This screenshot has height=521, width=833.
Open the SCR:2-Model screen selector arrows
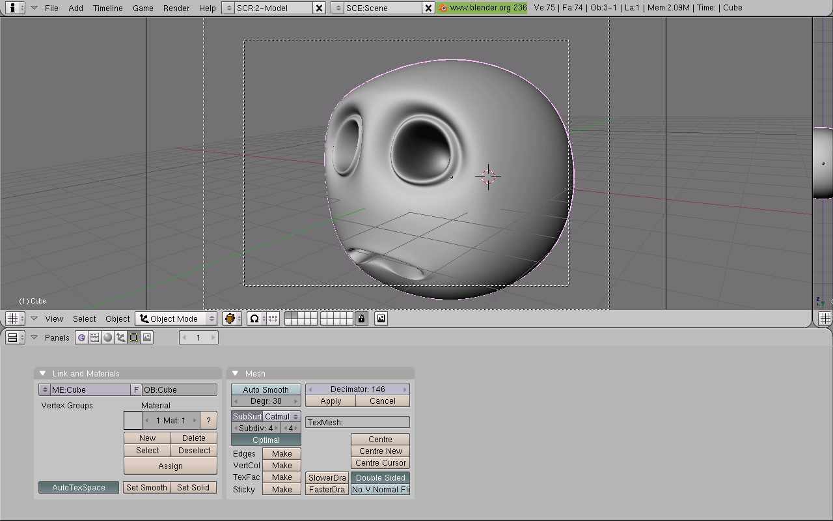pyautogui.click(x=228, y=8)
